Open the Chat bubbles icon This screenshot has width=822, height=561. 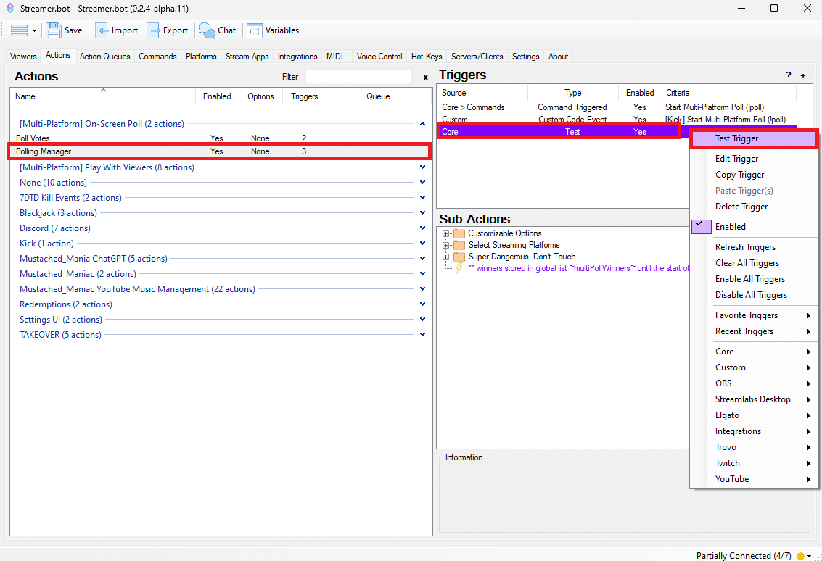[x=207, y=30]
